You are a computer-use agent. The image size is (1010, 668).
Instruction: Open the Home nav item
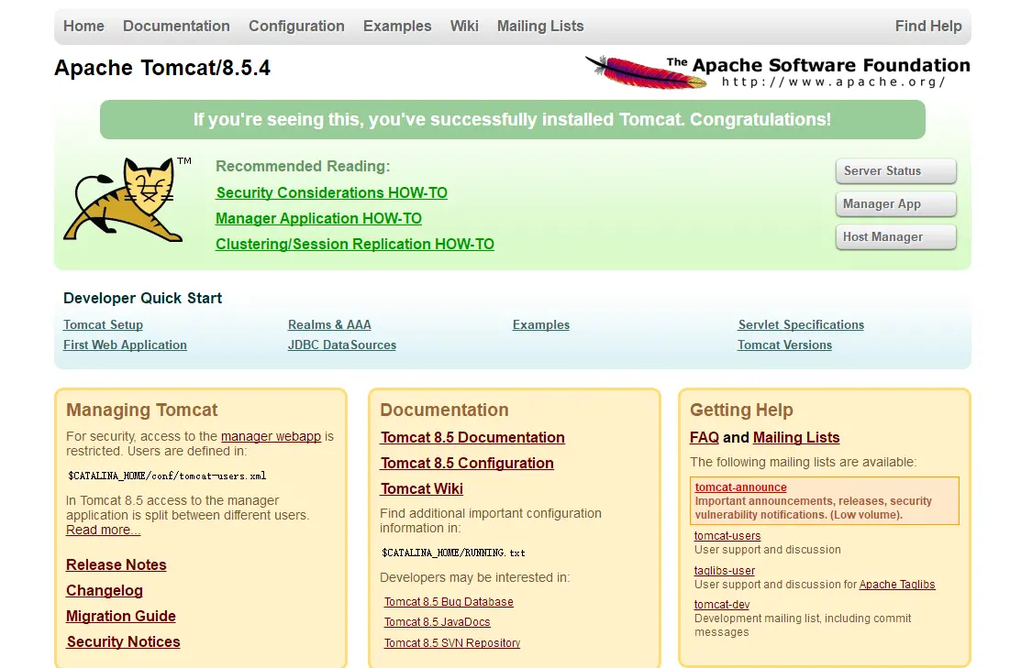(x=83, y=26)
